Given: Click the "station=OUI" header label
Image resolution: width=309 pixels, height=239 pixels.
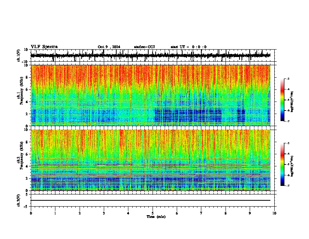Looking at the screenshot, I should pyautogui.click(x=144, y=47).
